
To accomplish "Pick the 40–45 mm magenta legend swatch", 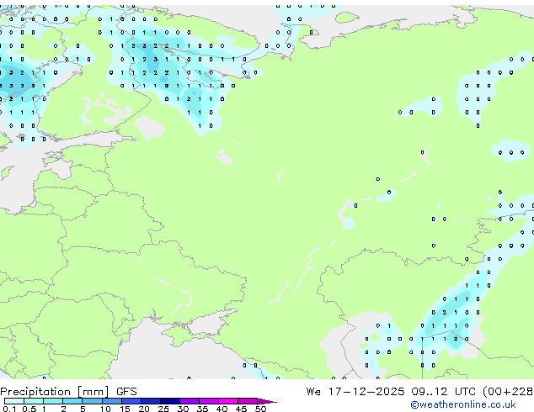I will pyautogui.click(x=228, y=401).
